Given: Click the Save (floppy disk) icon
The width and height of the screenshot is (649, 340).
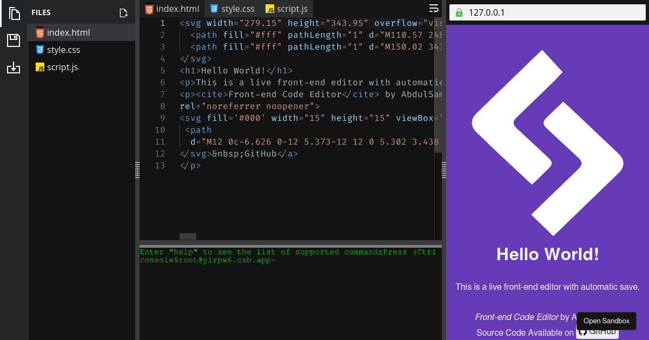Looking at the screenshot, I should (13, 40).
